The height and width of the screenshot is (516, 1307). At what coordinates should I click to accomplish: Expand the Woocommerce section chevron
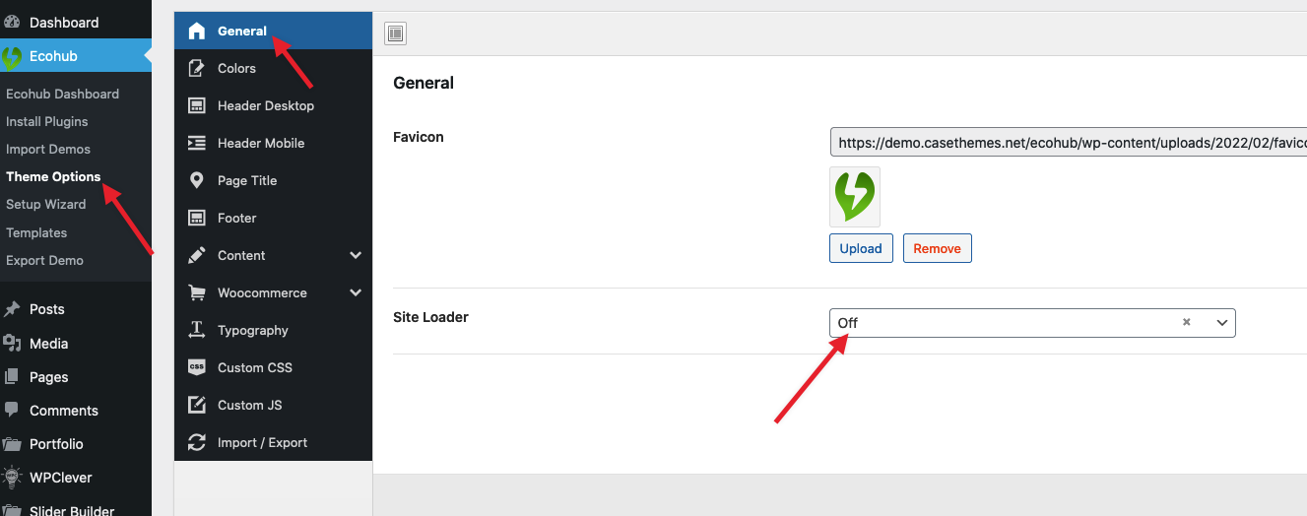(356, 292)
